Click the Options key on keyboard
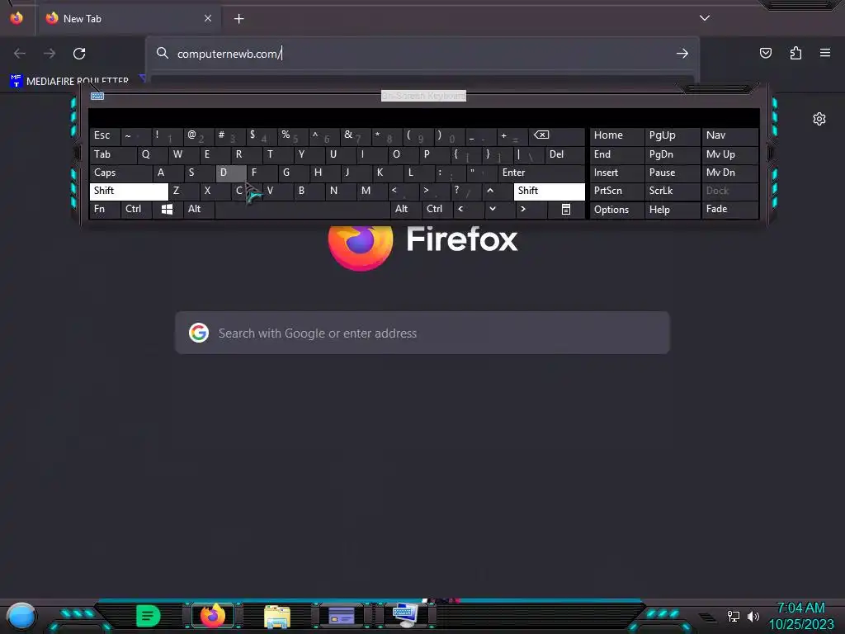Screen dimensions: 845x634 (616, 210)
